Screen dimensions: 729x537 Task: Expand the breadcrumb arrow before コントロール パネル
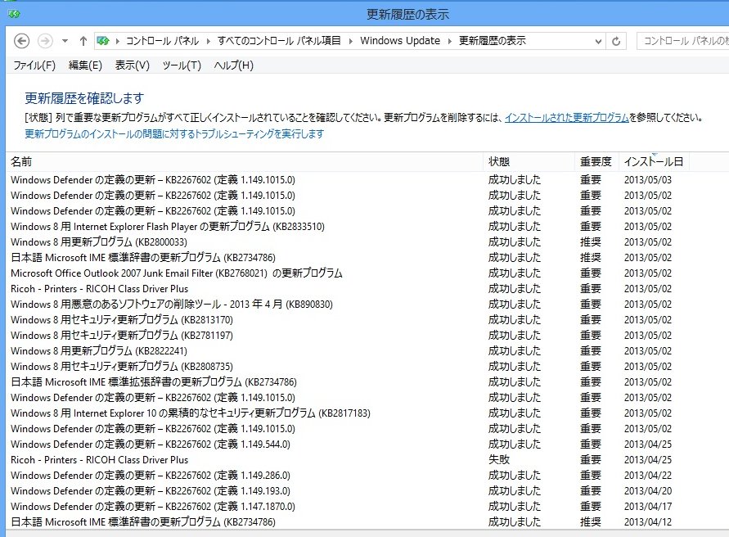tap(117, 41)
